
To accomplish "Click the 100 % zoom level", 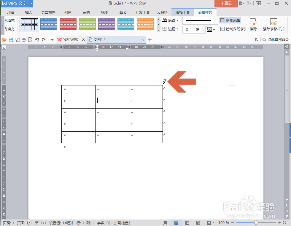I will click(x=223, y=223).
